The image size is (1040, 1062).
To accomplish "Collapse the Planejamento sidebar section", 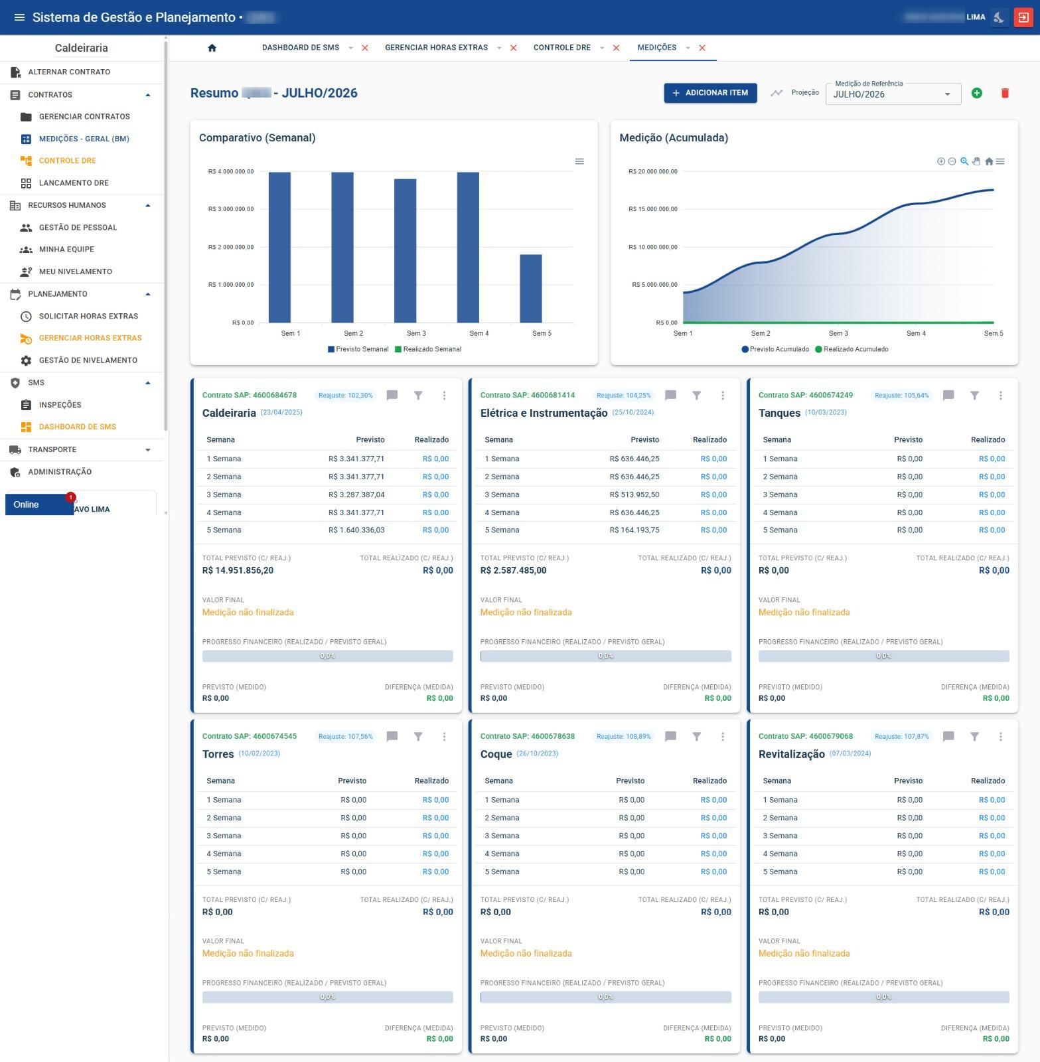I will tap(81, 294).
